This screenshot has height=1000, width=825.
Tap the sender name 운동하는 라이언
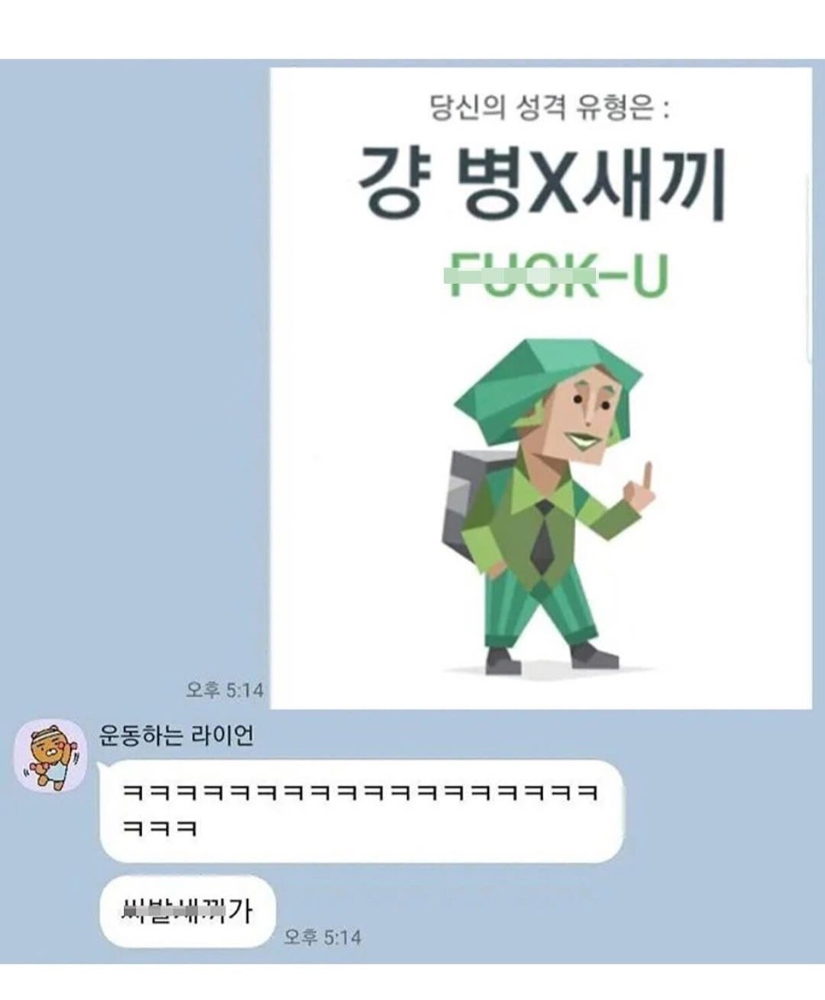[176, 734]
